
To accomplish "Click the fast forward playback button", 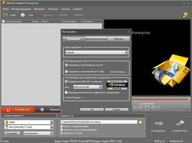I will (154, 108).
